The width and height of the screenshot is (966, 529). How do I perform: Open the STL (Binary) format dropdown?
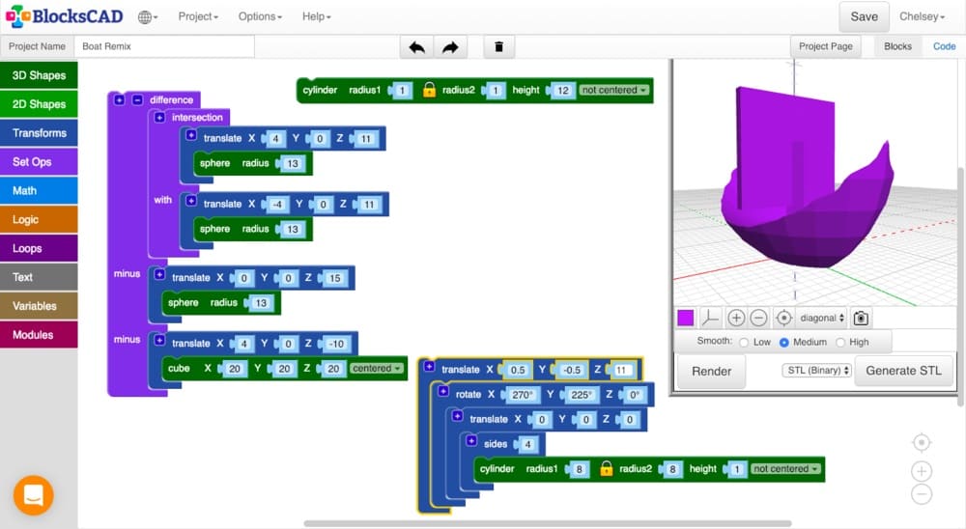coord(816,370)
